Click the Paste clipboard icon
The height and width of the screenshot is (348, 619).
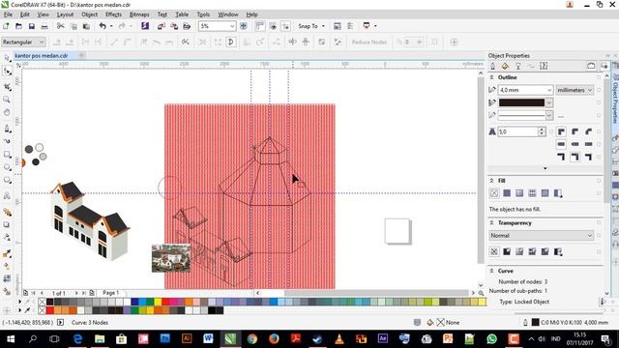coord(86,26)
